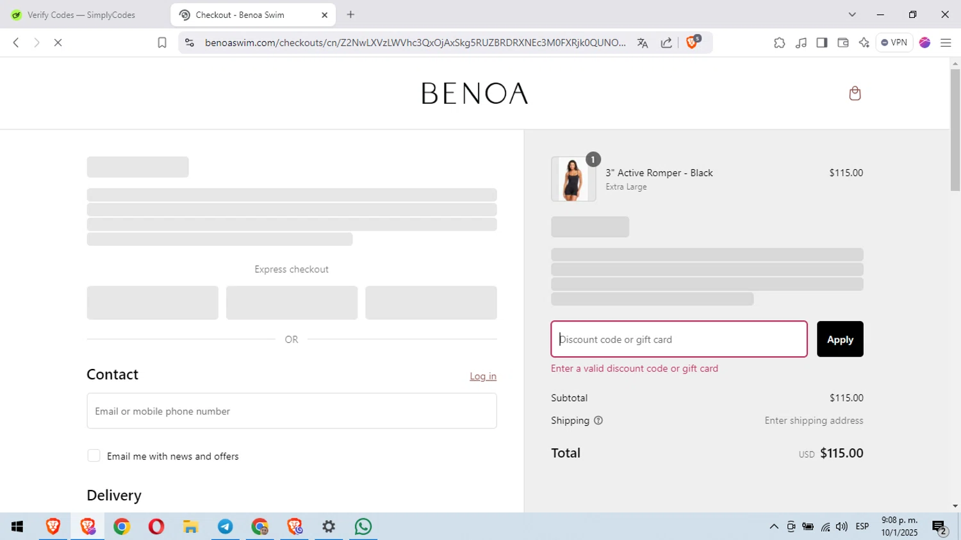The image size is (961, 540).
Task: Click the translate page icon
Action: coord(643,43)
